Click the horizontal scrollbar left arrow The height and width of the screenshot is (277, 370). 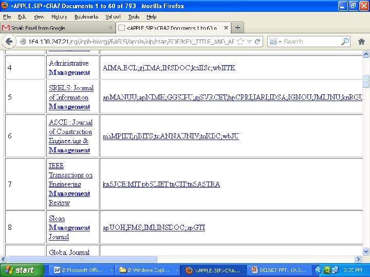click(3, 259)
